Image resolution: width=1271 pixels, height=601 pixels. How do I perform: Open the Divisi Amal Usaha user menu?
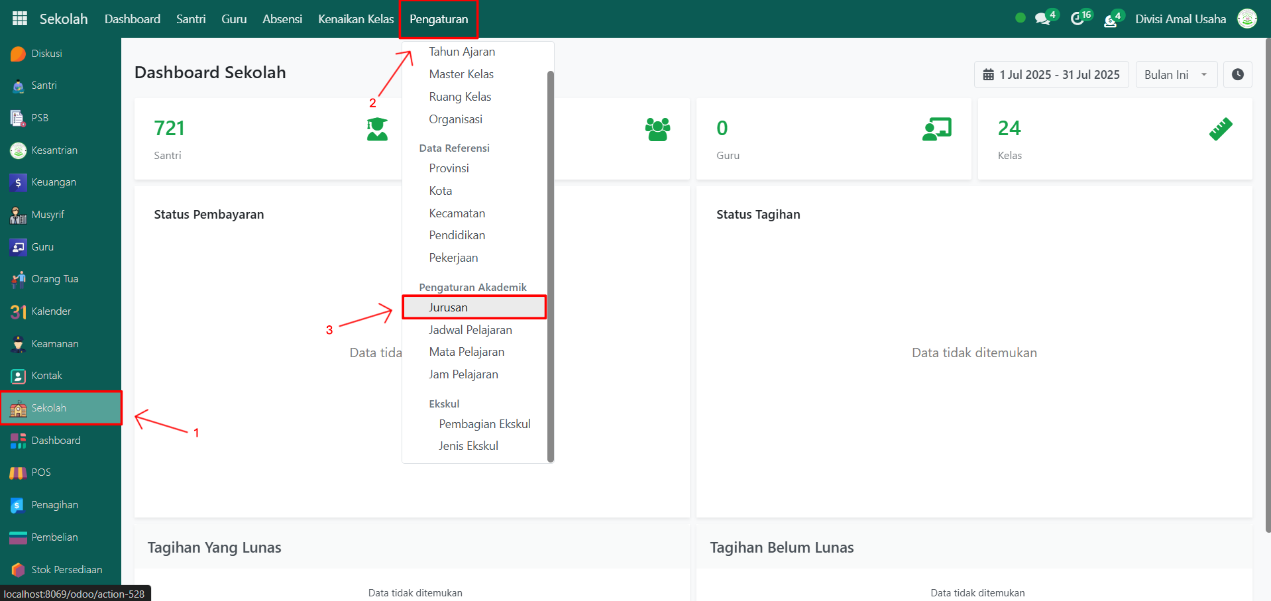click(x=1180, y=19)
